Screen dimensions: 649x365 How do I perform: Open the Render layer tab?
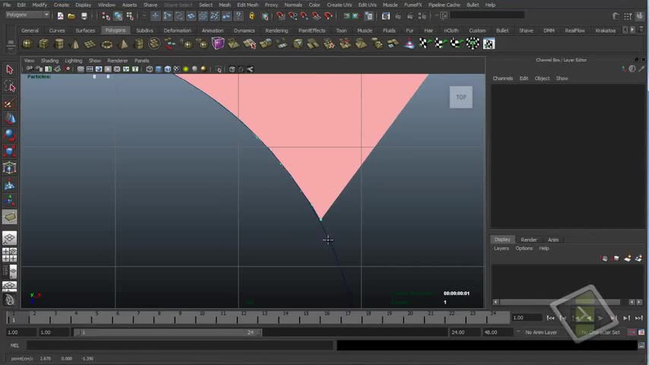[529, 240]
